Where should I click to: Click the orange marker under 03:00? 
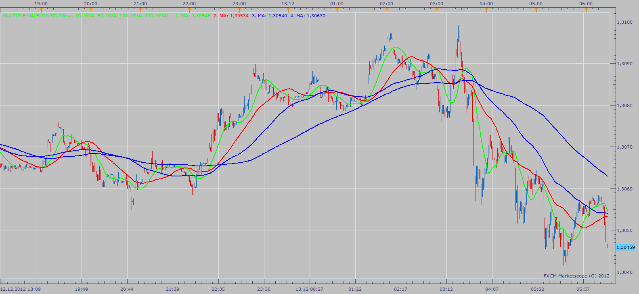[x=437, y=10]
